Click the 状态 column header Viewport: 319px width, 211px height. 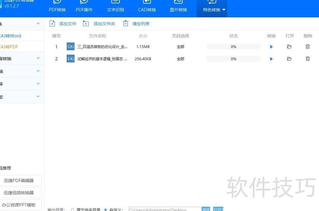(234, 36)
